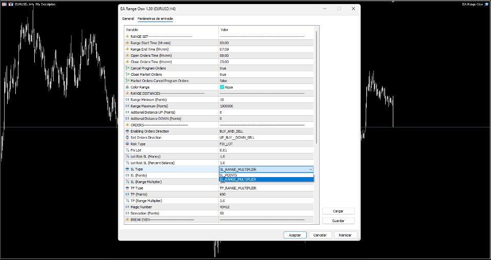Open Set Orders Direction UP_BUY__DOWN_SELL value
This screenshot has height=260, width=491.
click(x=266, y=138)
